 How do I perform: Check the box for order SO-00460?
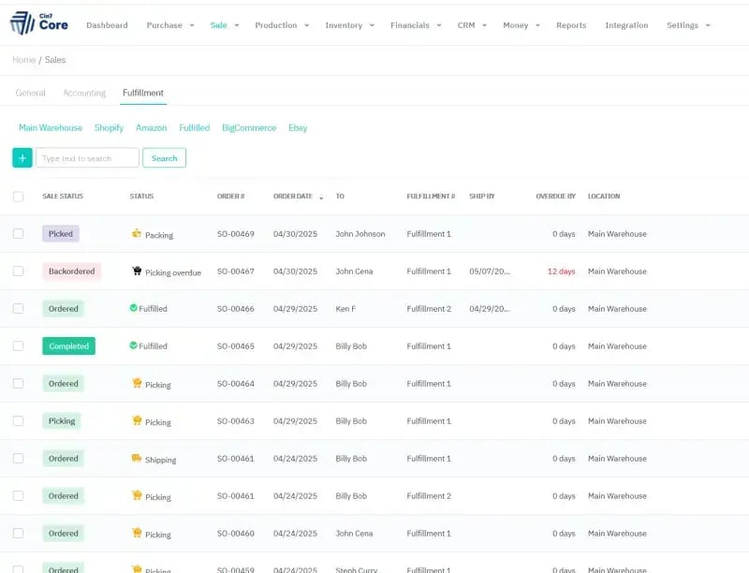pyautogui.click(x=18, y=534)
